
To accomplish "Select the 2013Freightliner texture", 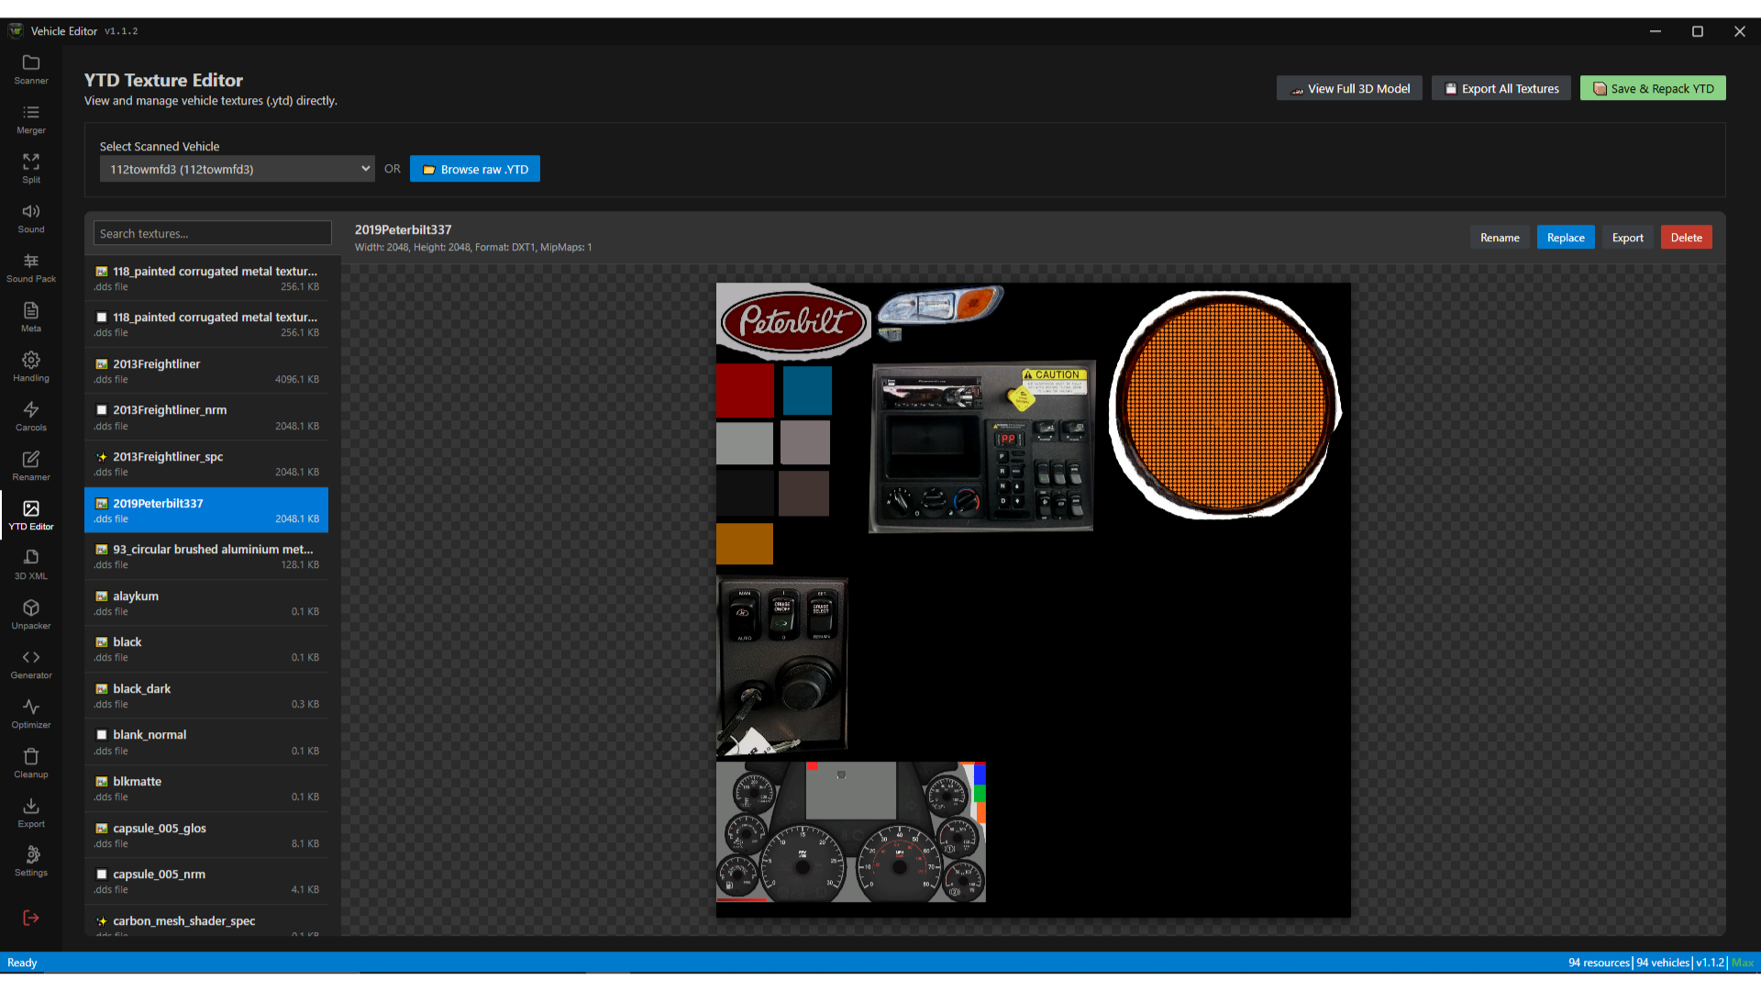I will pos(206,371).
